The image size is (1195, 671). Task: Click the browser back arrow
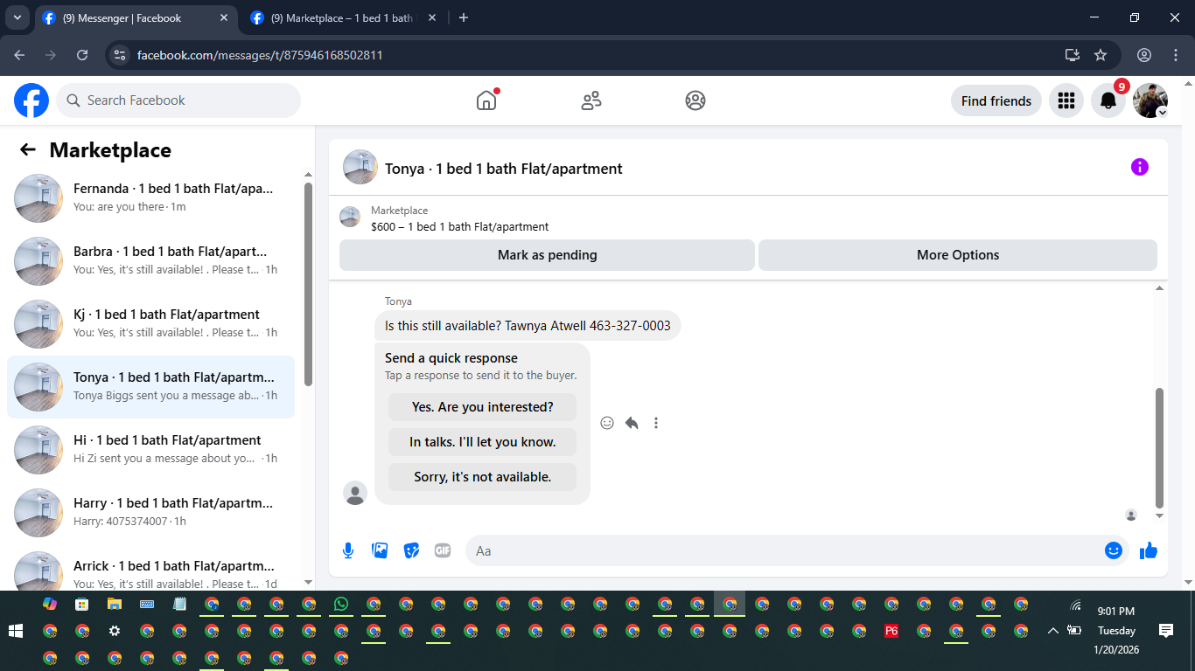[19, 55]
